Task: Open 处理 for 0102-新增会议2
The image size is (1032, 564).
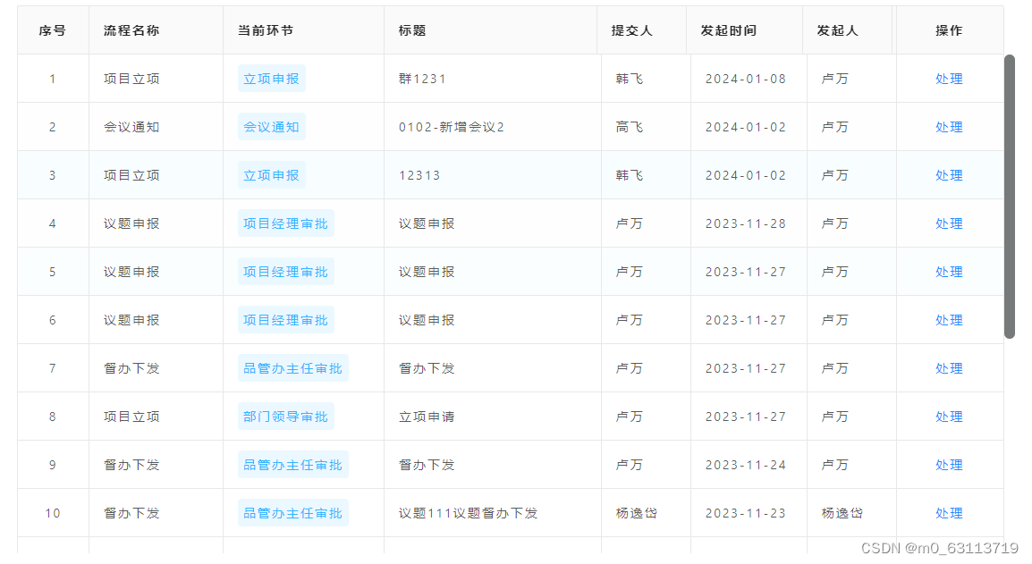Action: pos(949,127)
